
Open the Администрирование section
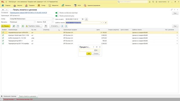pos(92,5)
